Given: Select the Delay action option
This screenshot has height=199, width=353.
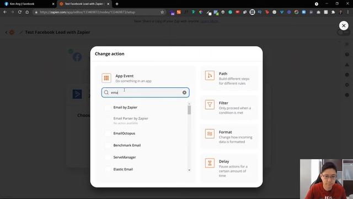Looking at the screenshot, I should pyautogui.click(x=229, y=168).
